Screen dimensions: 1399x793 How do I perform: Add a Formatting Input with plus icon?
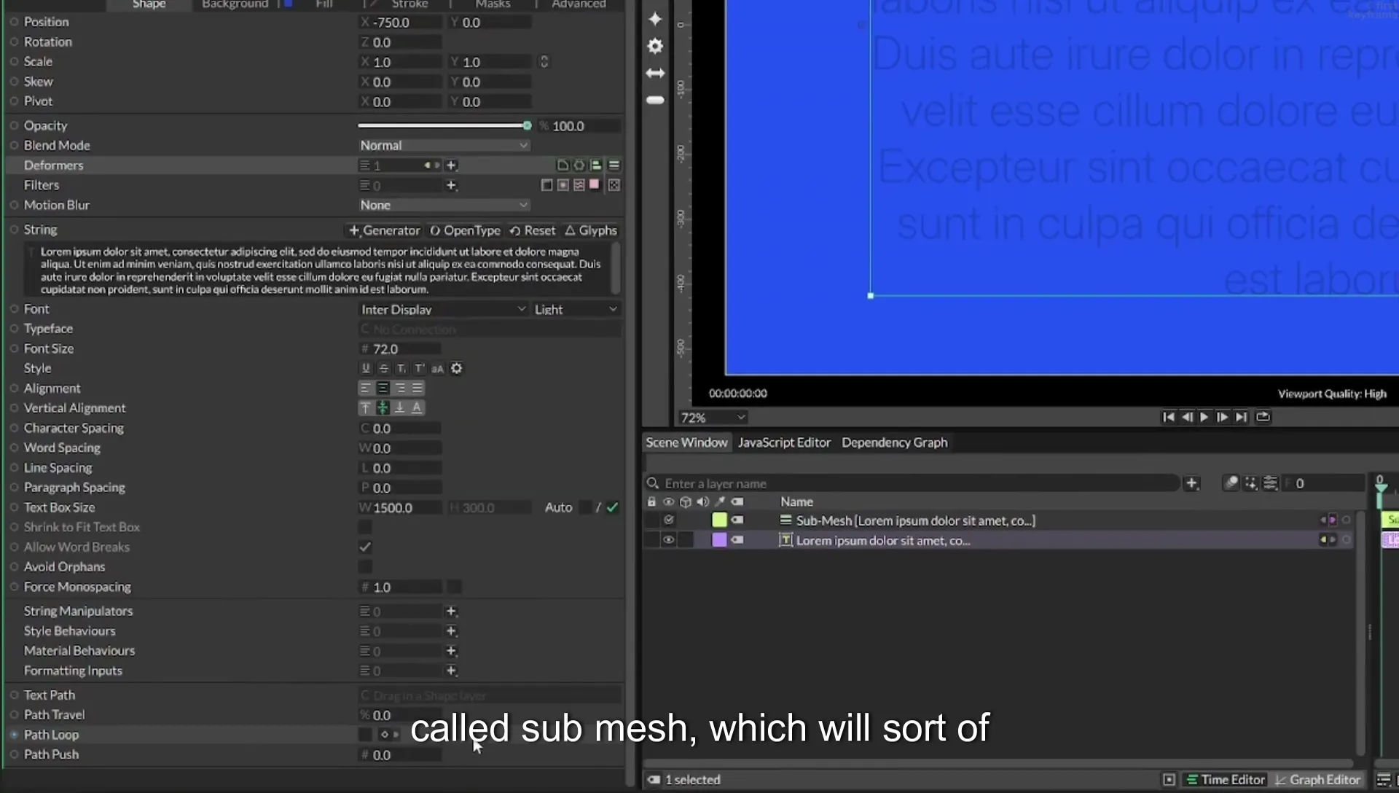click(x=451, y=671)
